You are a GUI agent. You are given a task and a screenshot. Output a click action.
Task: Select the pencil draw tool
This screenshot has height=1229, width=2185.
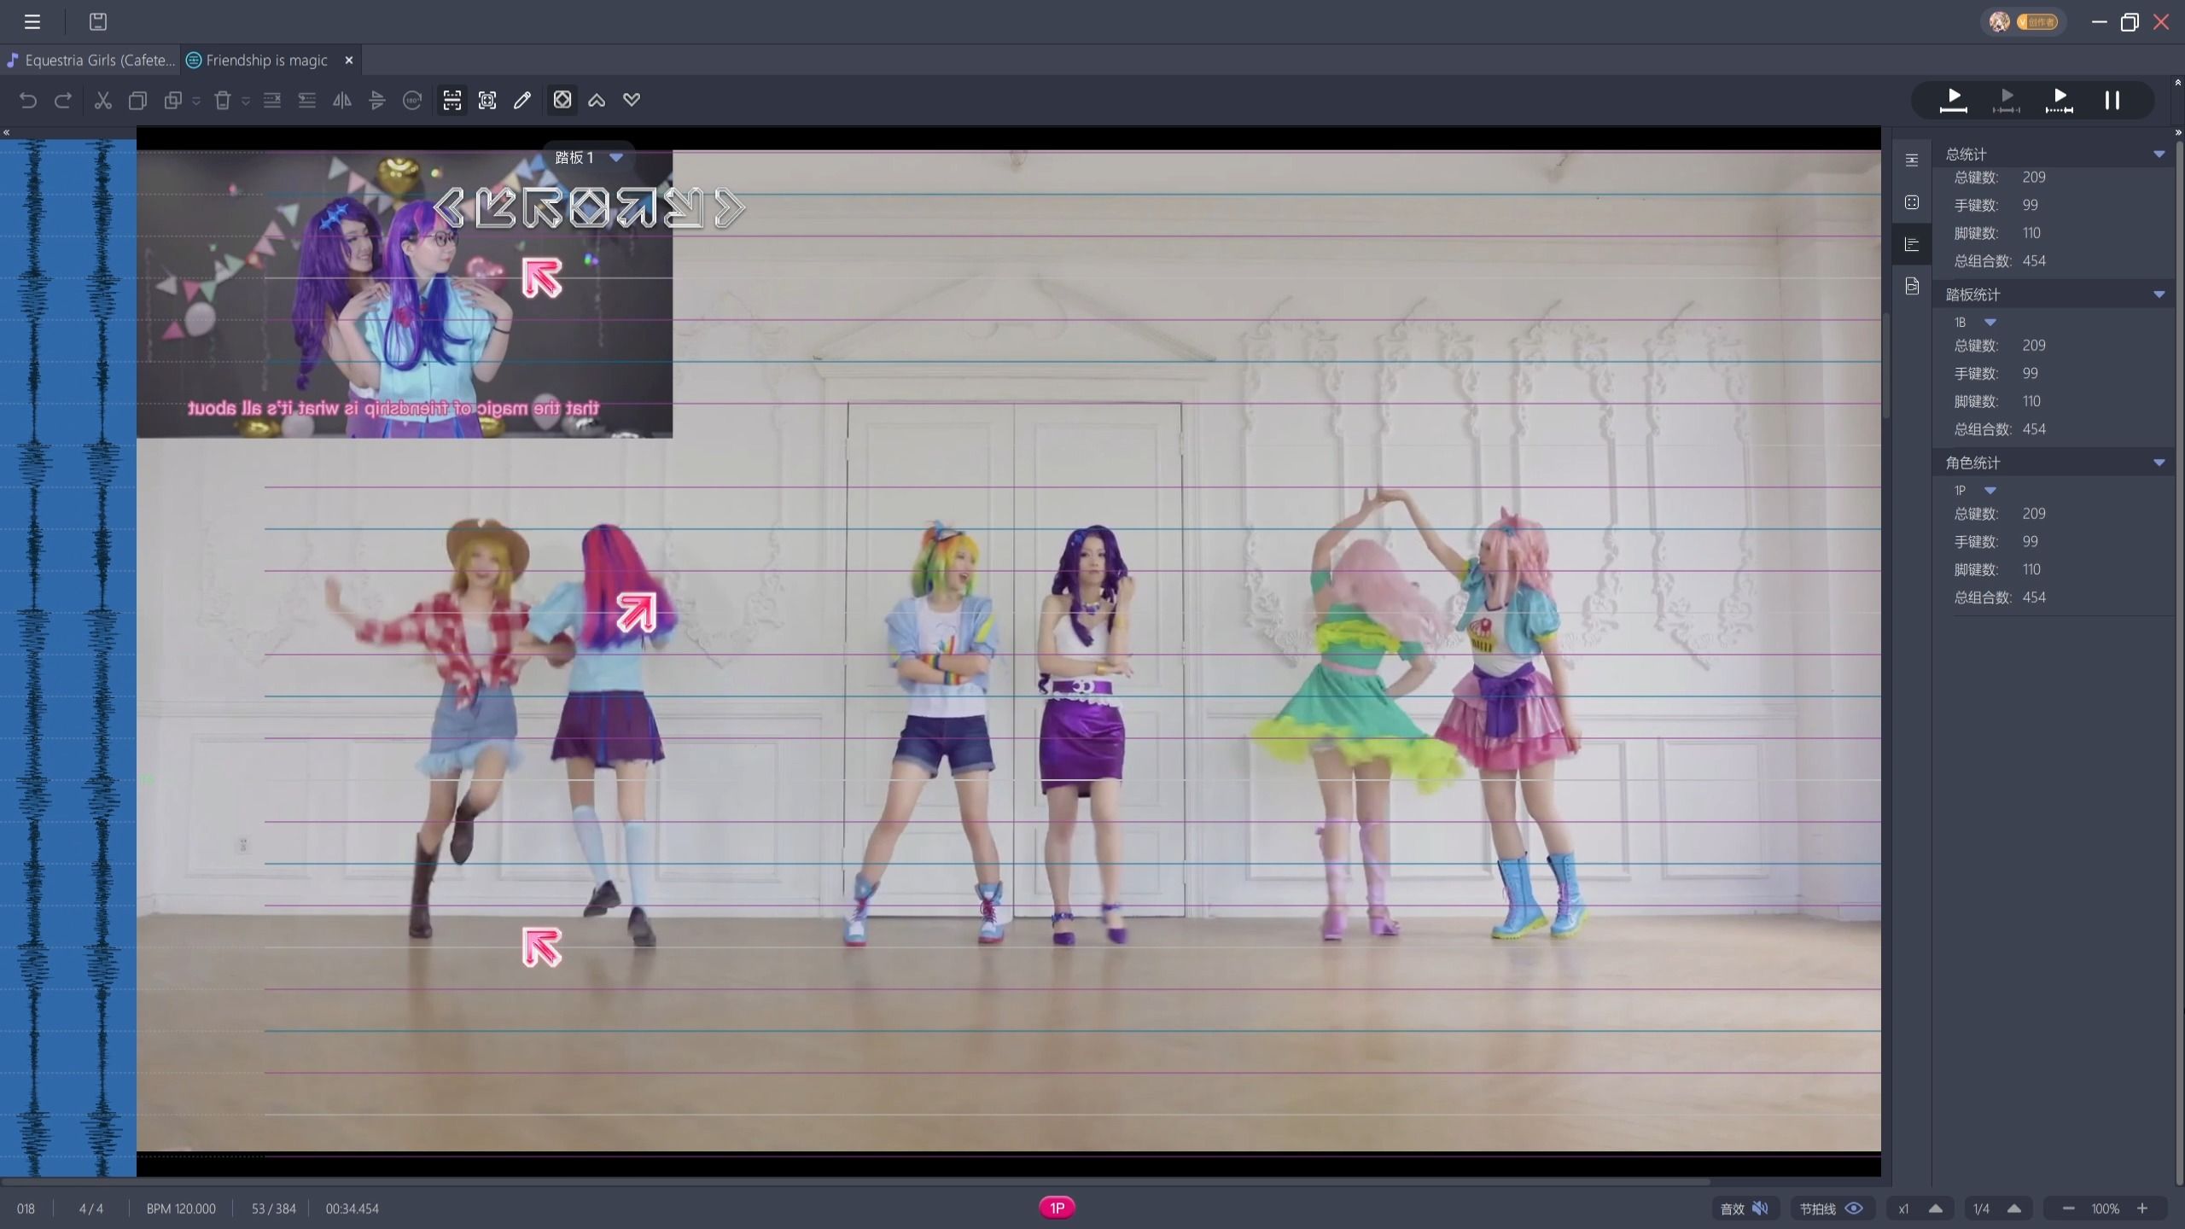pos(522,101)
